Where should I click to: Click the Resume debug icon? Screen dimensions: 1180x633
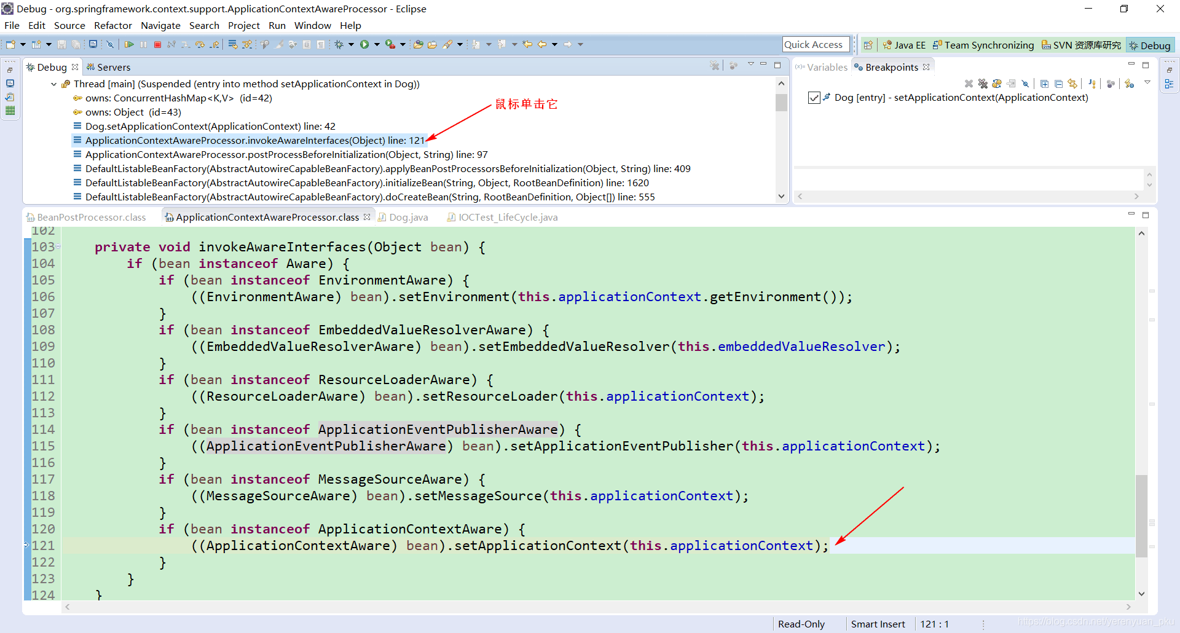129,44
